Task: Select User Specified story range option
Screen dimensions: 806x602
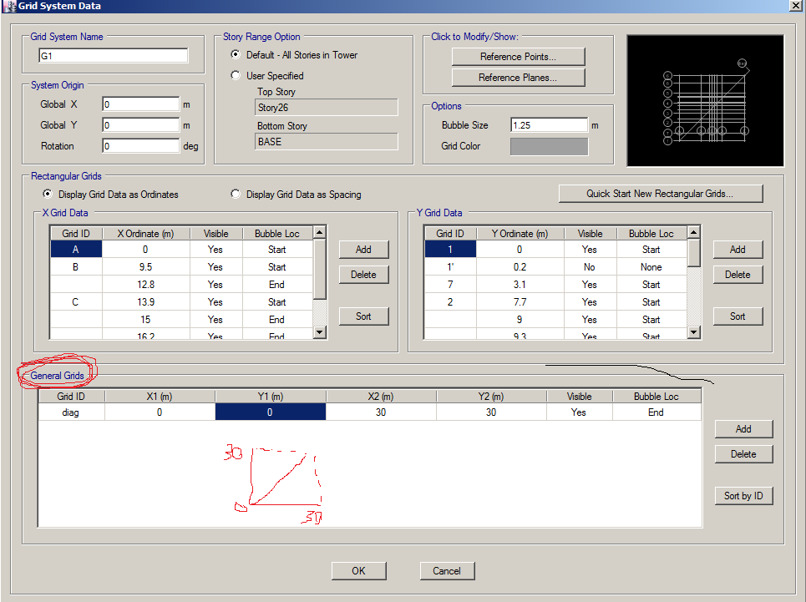Action: [236, 75]
